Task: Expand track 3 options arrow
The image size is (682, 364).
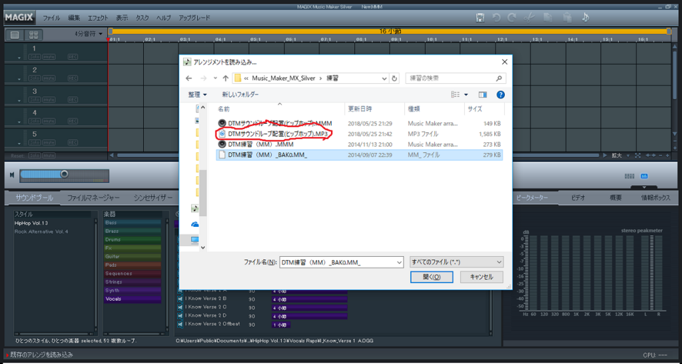Action: [x=19, y=100]
